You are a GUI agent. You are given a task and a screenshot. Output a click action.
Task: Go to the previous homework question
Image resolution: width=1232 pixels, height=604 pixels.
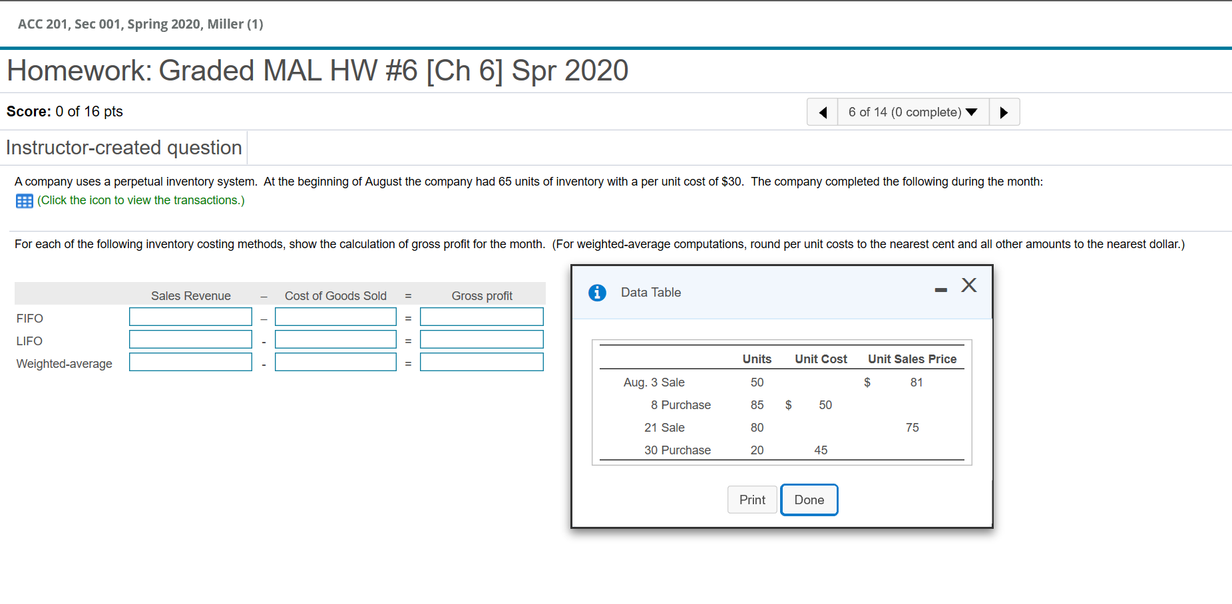(821, 112)
